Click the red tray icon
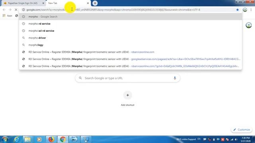255x143 pixels. (223, 139)
